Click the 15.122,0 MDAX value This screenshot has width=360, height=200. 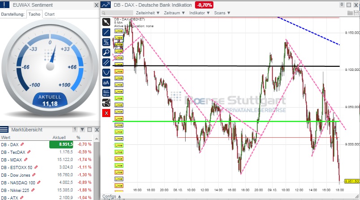click(65, 160)
